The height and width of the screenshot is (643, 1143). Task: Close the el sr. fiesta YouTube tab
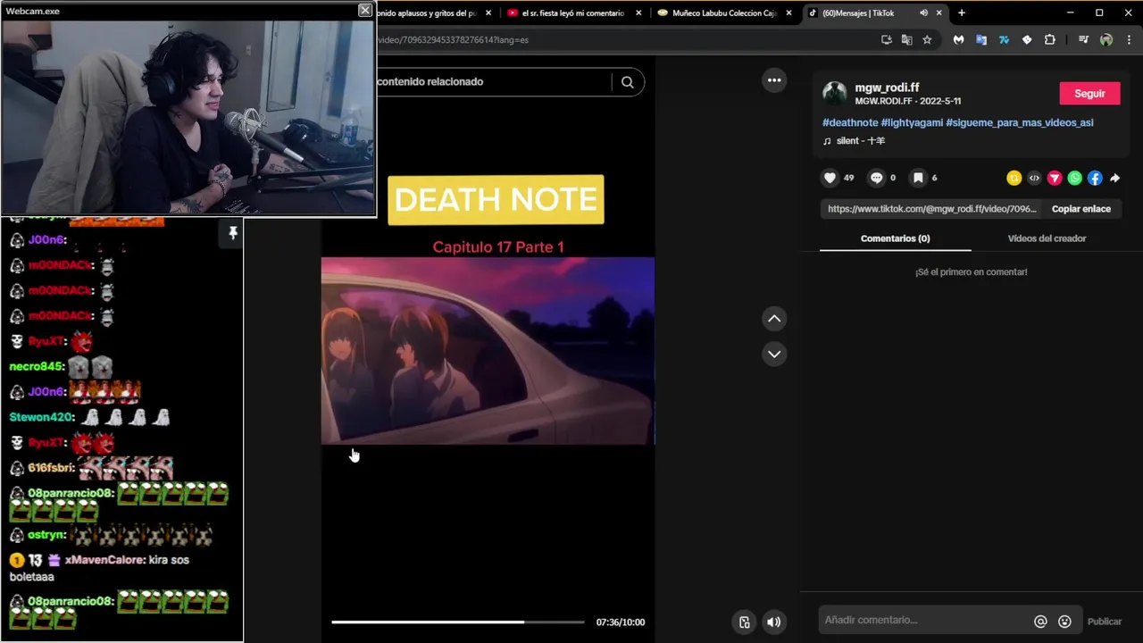click(x=638, y=13)
